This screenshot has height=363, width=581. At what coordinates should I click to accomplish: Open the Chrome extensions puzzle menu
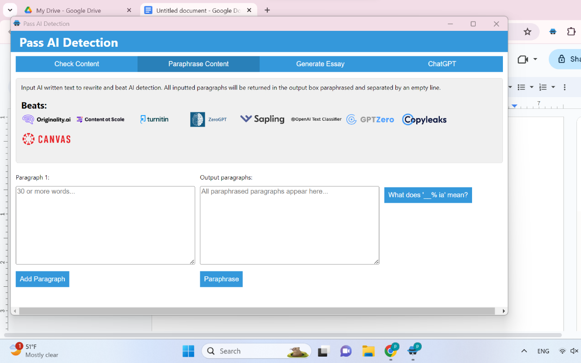tap(571, 32)
